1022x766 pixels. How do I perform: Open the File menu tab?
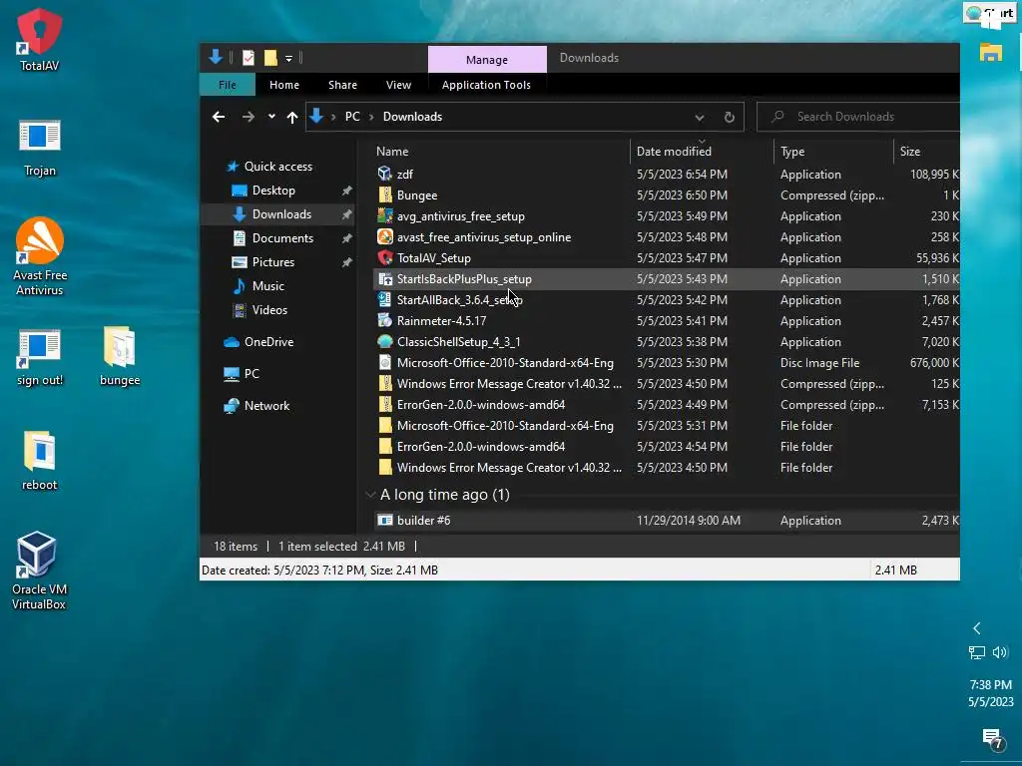pyautogui.click(x=228, y=85)
